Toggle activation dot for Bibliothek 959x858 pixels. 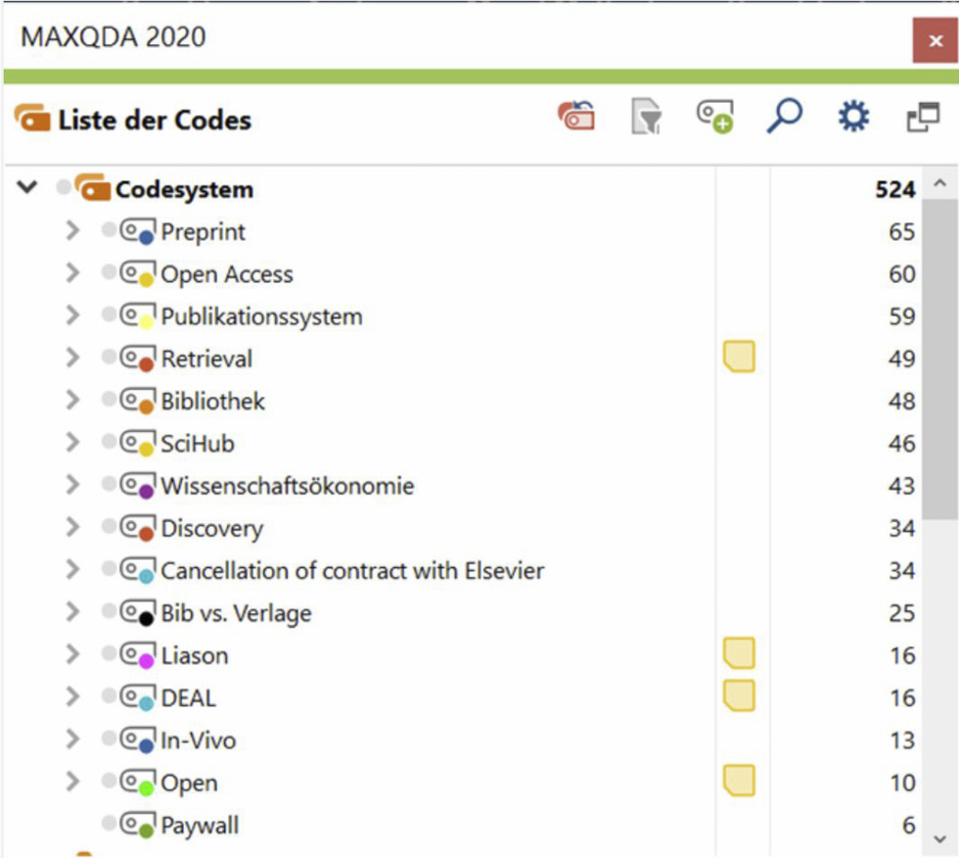pos(109,401)
